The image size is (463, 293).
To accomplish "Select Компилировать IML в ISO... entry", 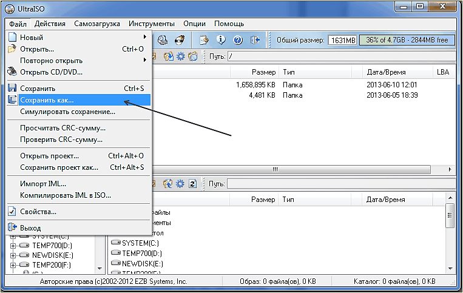I will pyautogui.click(x=79, y=195).
